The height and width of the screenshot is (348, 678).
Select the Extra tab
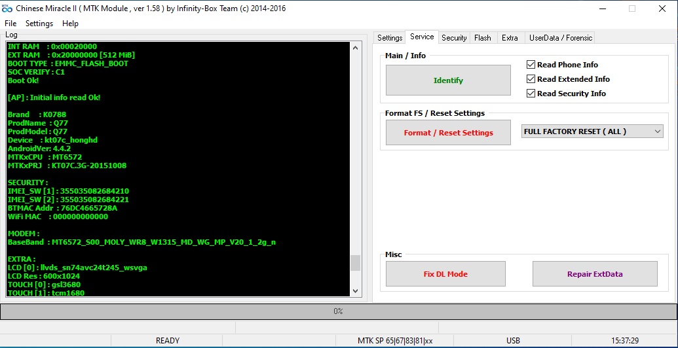pos(510,38)
